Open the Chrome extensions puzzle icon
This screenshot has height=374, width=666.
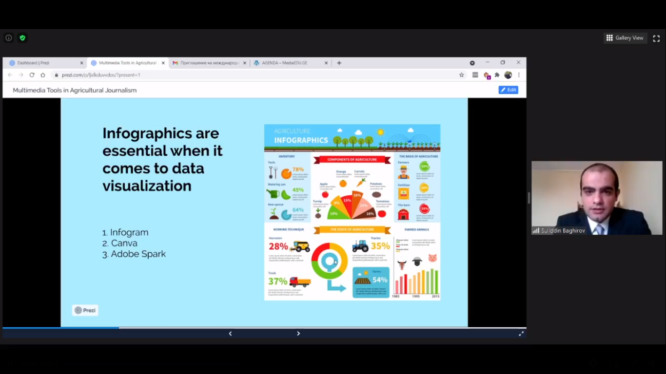click(497, 75)
